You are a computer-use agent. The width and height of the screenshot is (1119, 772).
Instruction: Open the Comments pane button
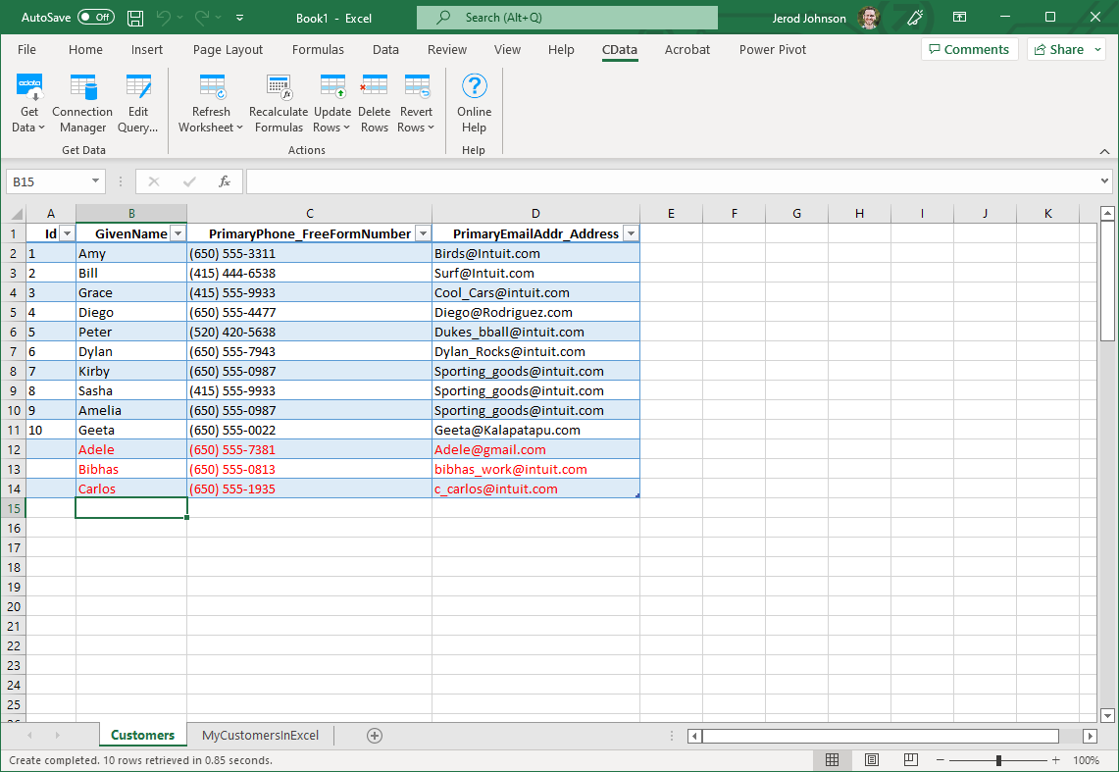pyautogui.click(x=966, y=49)
